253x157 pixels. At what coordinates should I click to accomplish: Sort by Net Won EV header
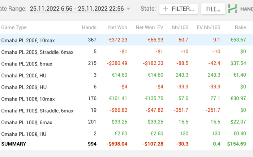coord(149,27)
